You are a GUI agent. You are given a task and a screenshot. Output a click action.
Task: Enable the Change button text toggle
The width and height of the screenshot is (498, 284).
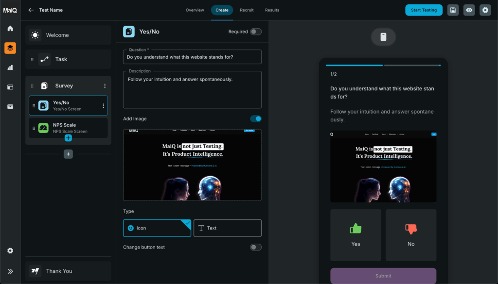255,247
